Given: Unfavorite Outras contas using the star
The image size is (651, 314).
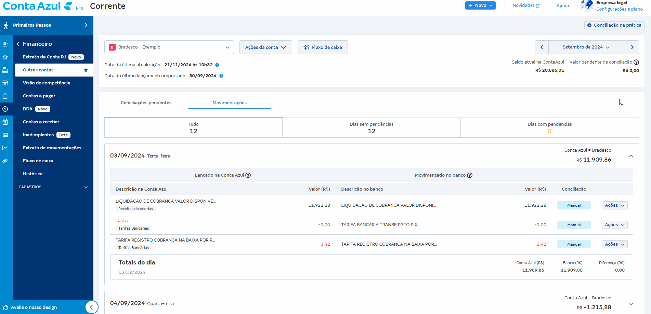Looking at the screenshot, I should point(86,70).
